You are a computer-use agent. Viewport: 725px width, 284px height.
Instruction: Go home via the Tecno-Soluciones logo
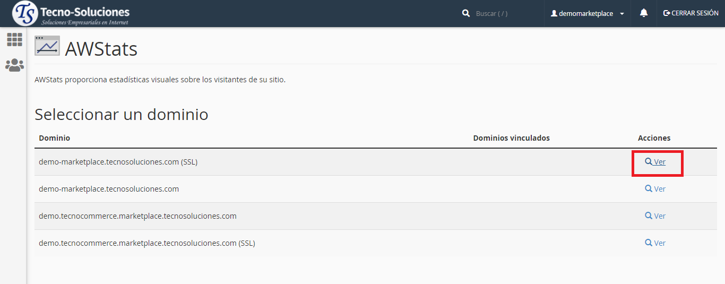coord(71,13)
